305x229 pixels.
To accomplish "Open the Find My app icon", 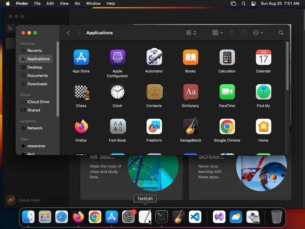I will (x=263, y=92).
